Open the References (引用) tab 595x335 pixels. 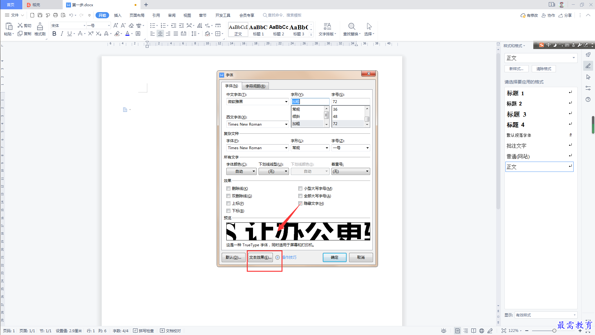point(156,15)
